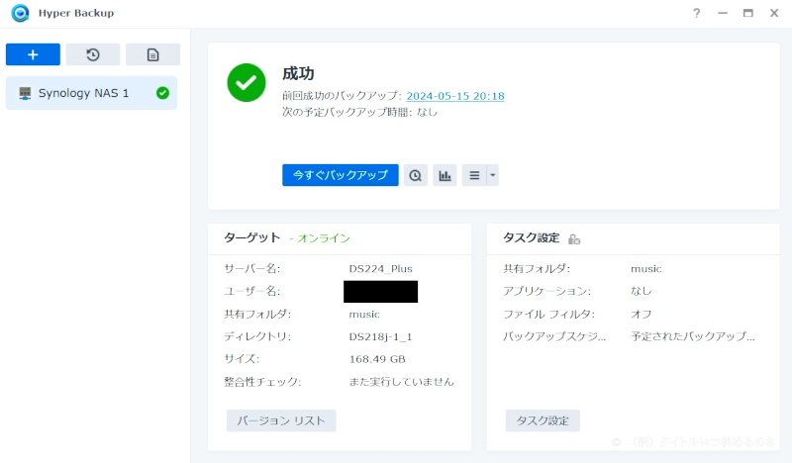Click the ターゲット panel heading

tap(252, 237)
